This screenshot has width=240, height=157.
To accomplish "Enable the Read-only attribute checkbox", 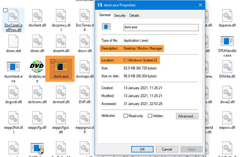I will point(125,116).
